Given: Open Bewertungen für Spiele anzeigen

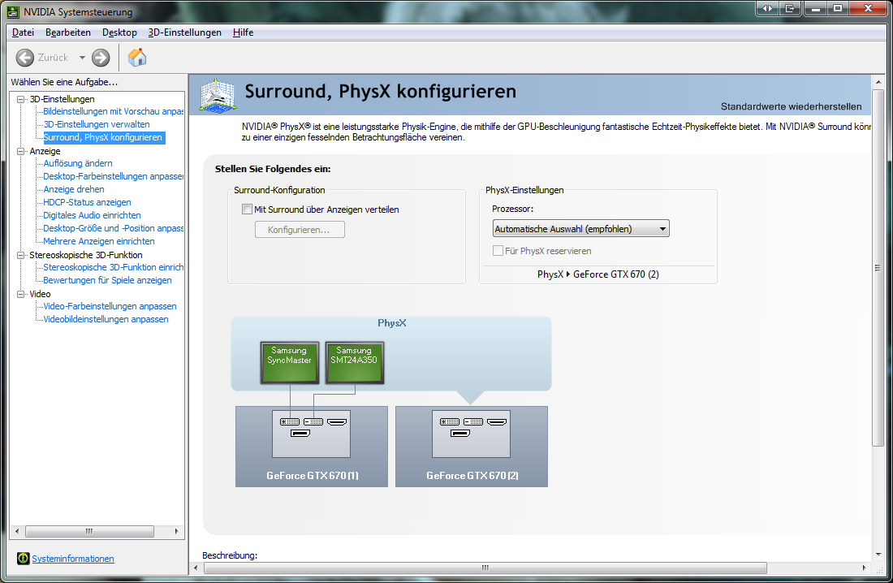Looking at the screenshot, I should pyautogui.click(x=108, y=280).
